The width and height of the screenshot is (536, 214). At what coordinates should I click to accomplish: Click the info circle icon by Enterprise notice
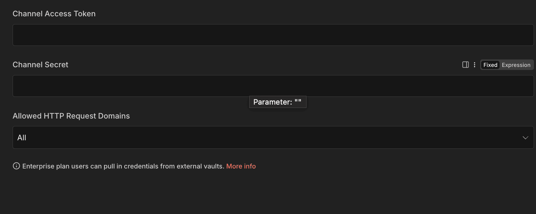point(16,166)
